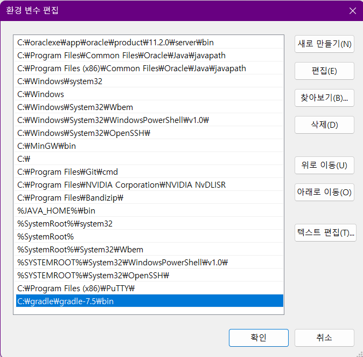Click the 새로 만들기(N) button

pos(324,44)
